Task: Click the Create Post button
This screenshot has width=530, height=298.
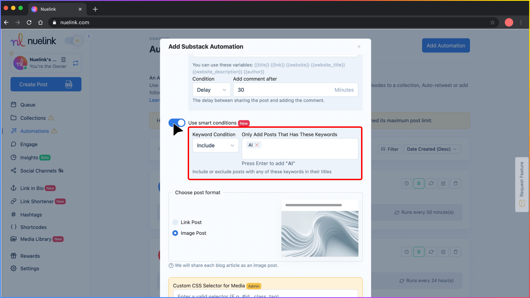Action: click(x=46, y=84)
